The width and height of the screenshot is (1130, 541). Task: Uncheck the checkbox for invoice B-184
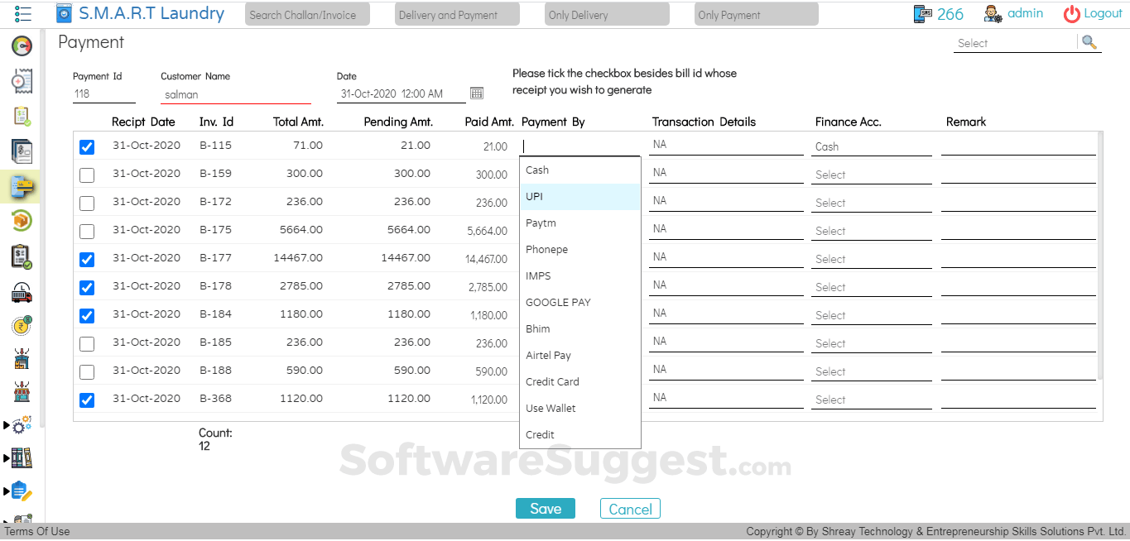point(87,316)
